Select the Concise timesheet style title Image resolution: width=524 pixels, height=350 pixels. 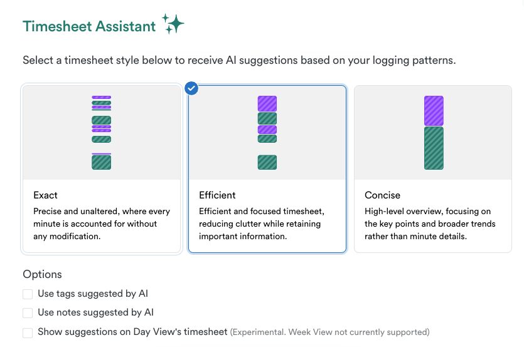382,195
